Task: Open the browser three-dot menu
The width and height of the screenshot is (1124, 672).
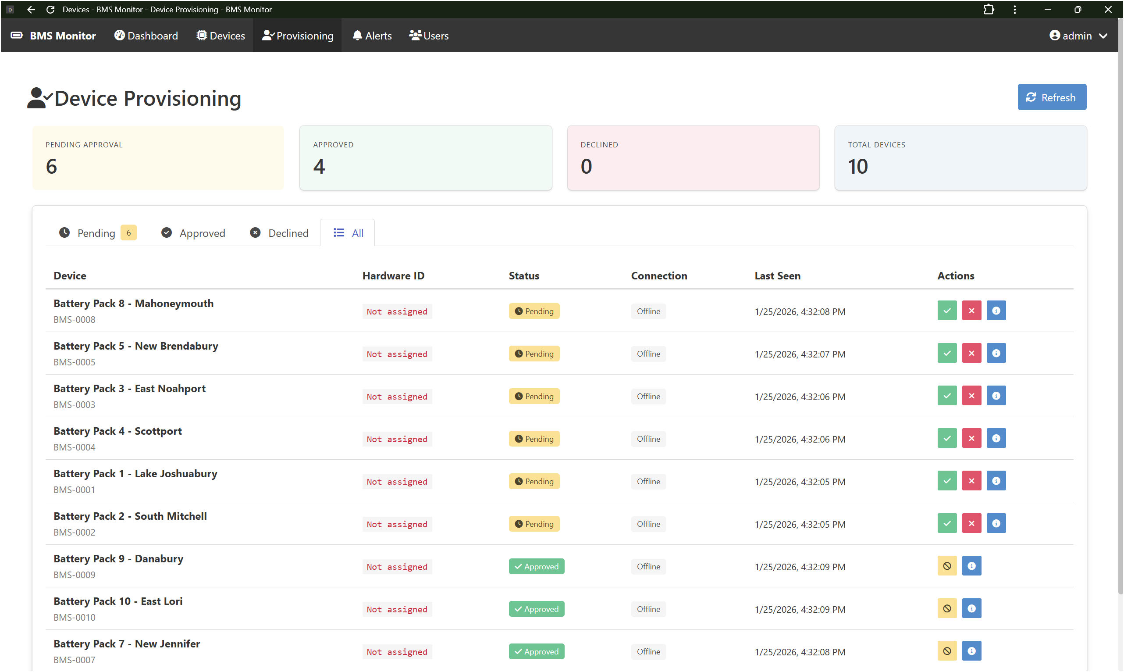Action: click(1014, 10)
